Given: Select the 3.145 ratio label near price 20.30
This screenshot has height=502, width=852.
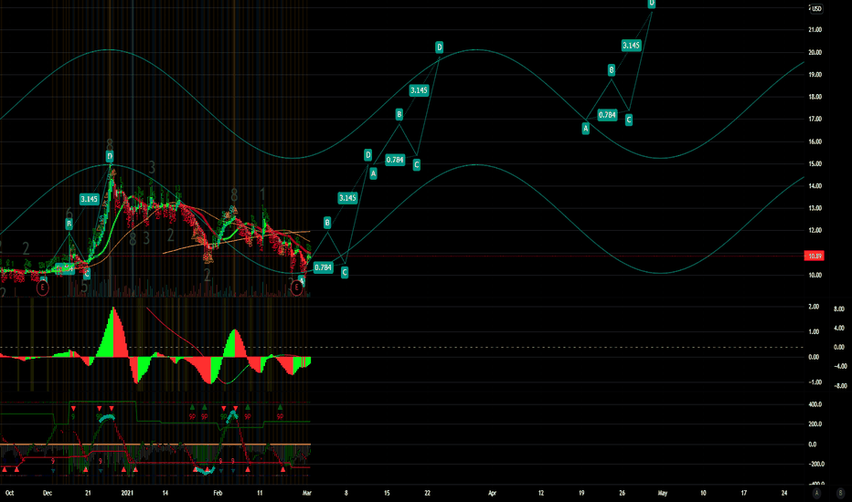Looking at the screenshot, I should point(632,45).
